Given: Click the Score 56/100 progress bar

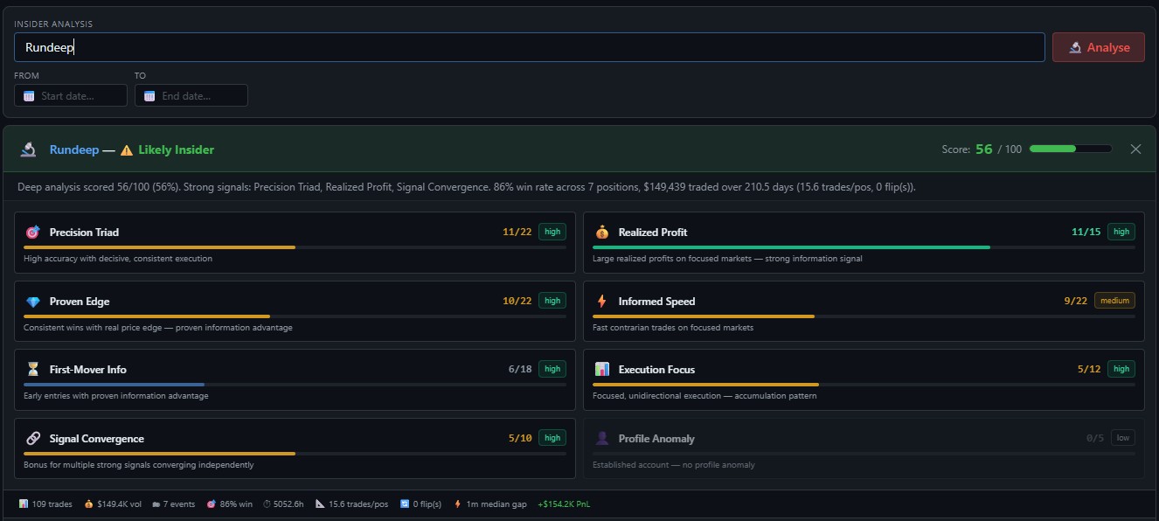Looking at the screenshot, I should 1069,149.
